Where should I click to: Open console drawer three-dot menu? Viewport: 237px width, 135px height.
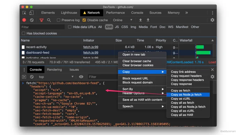pos(24,70)
